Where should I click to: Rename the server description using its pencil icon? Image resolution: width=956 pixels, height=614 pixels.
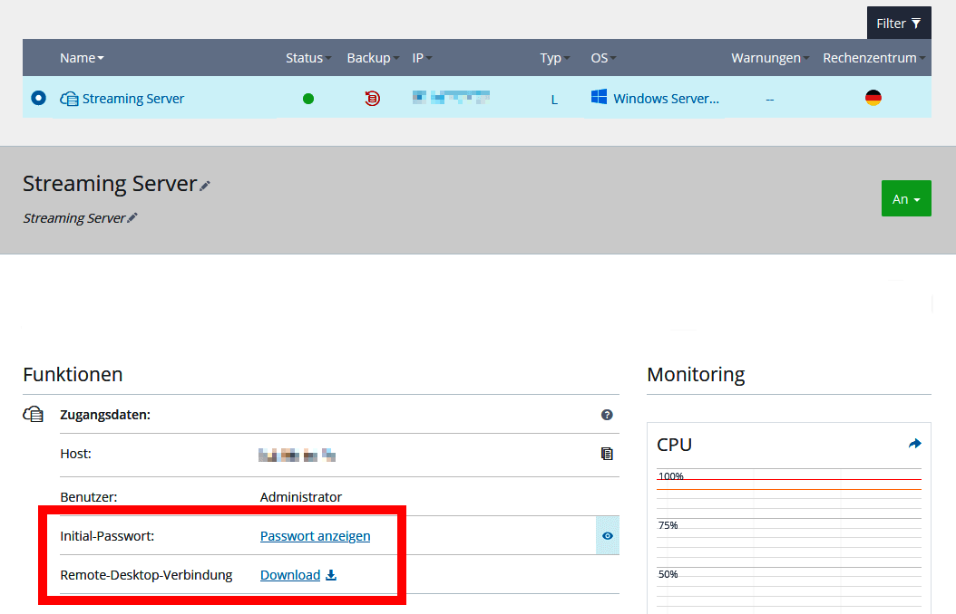[132, 216]
